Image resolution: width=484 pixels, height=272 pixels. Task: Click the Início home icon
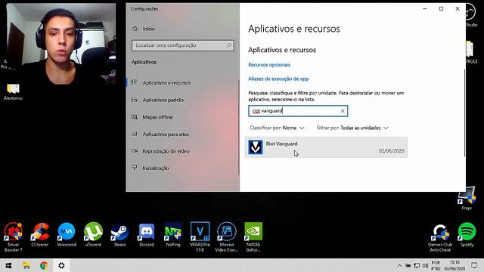[x=135, y=29]
